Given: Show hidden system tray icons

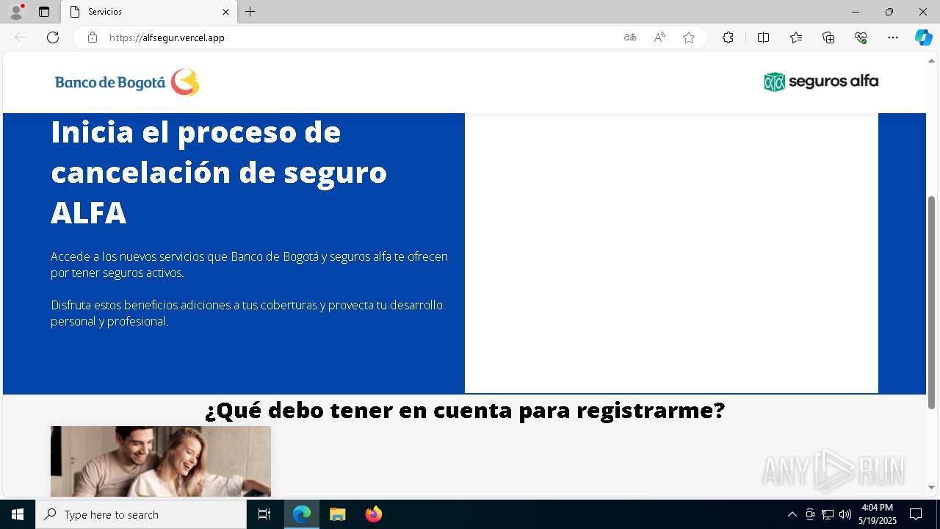Looking at the screenshot, I should click(x=792, y=514).
